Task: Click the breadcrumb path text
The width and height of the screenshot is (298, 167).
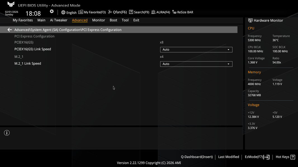Action: (68, 30)
